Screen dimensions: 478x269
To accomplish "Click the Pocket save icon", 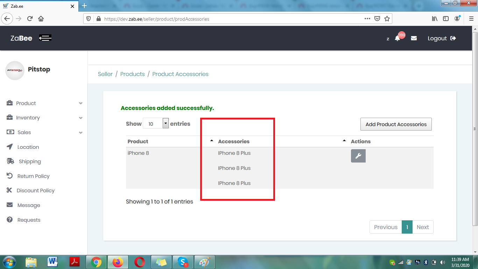I will click(377, 19).
